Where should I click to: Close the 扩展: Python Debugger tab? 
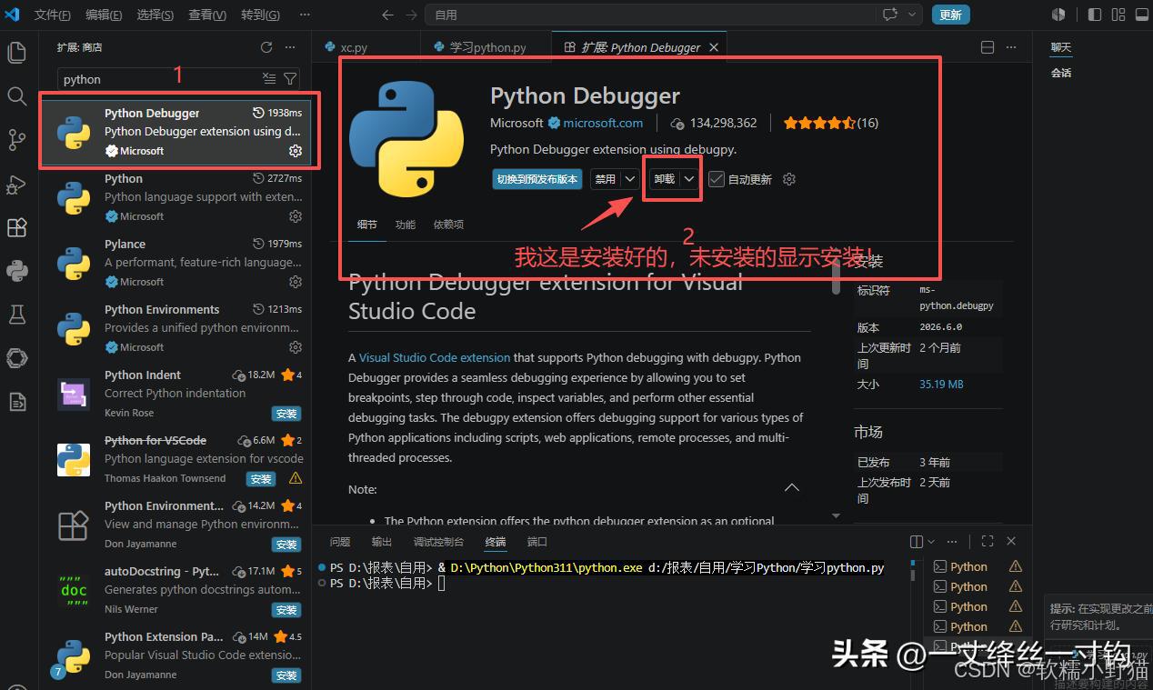click(715, 47)
